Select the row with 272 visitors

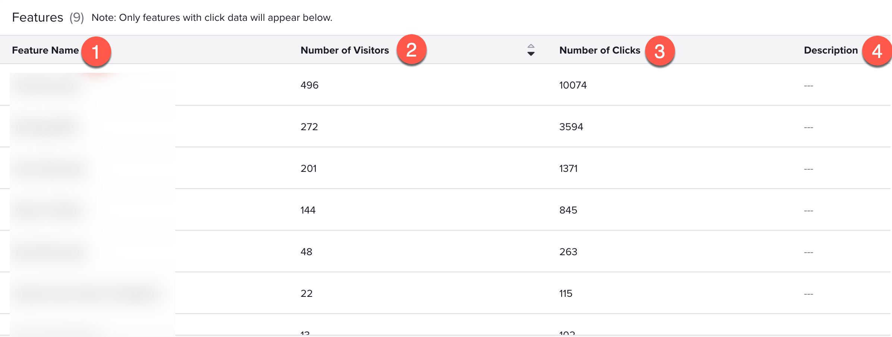click(445, 126)
